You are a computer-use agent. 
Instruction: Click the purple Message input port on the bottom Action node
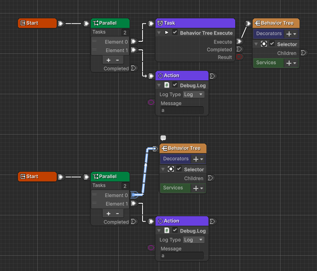pyautogui.click(x=151, y=247)
